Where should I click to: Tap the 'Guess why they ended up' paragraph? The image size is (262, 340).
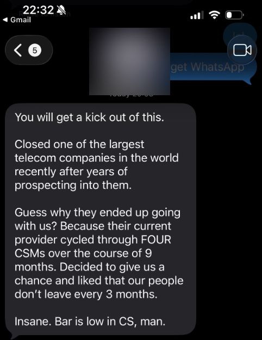point(99,254)
